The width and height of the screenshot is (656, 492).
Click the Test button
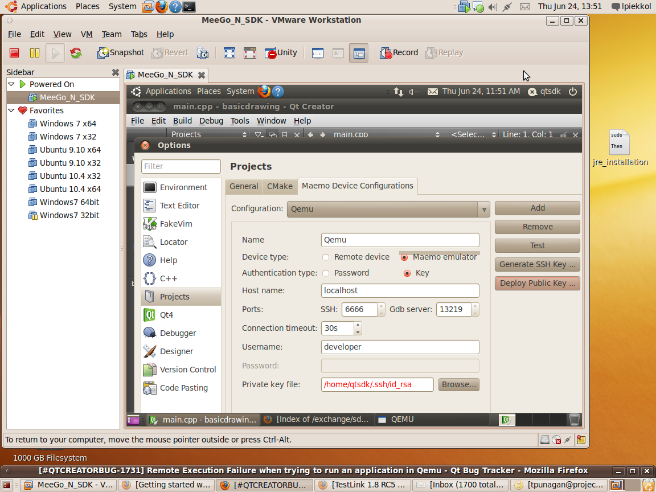[538, 245]
